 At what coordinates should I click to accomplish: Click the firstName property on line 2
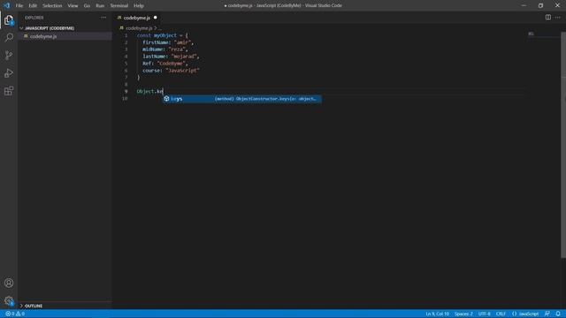[x=156, y=42]
